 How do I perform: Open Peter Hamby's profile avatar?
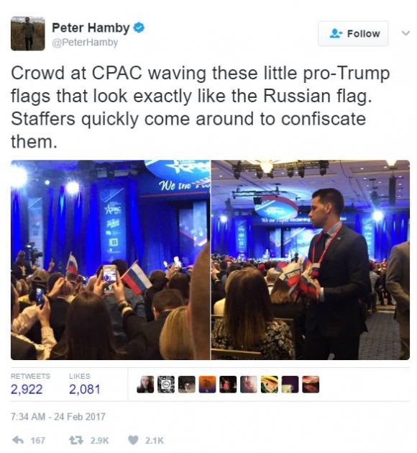[x=28, y=34]
